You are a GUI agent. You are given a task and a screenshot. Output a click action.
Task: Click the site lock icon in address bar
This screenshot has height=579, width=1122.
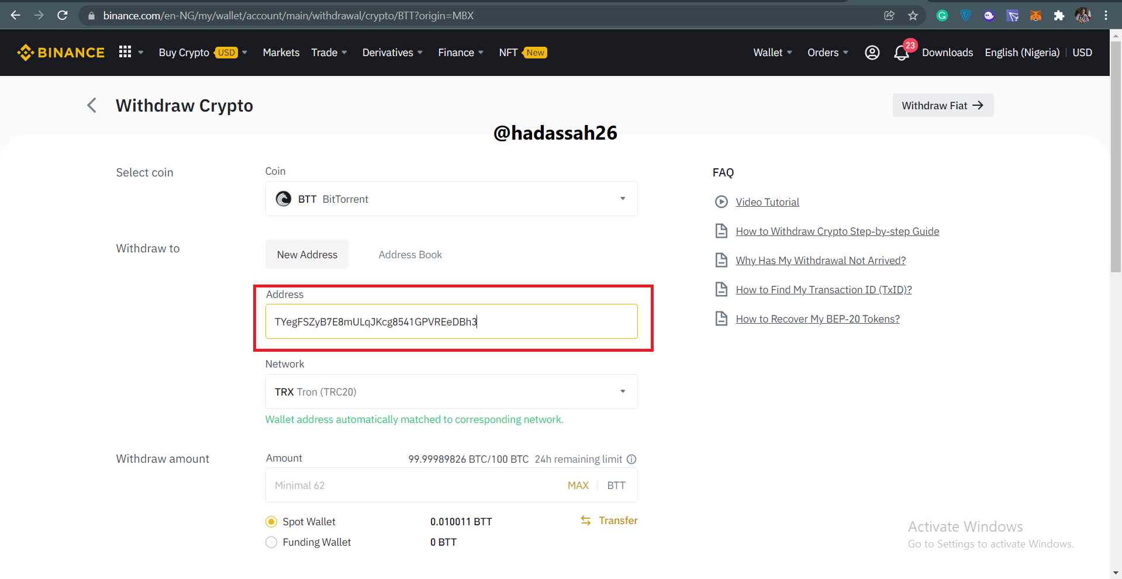coord(91,16)
